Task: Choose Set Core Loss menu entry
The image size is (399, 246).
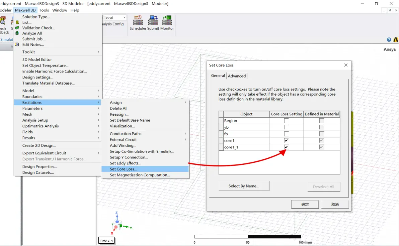Action: [x=145, y=169]
